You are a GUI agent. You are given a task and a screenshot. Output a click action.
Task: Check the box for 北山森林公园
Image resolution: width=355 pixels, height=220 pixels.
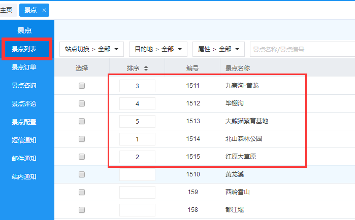[x=82, y=139]
